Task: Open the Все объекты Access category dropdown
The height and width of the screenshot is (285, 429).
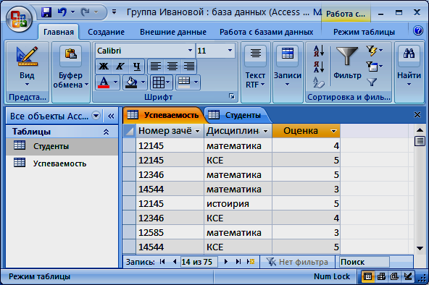Action: tap(96, 116)
